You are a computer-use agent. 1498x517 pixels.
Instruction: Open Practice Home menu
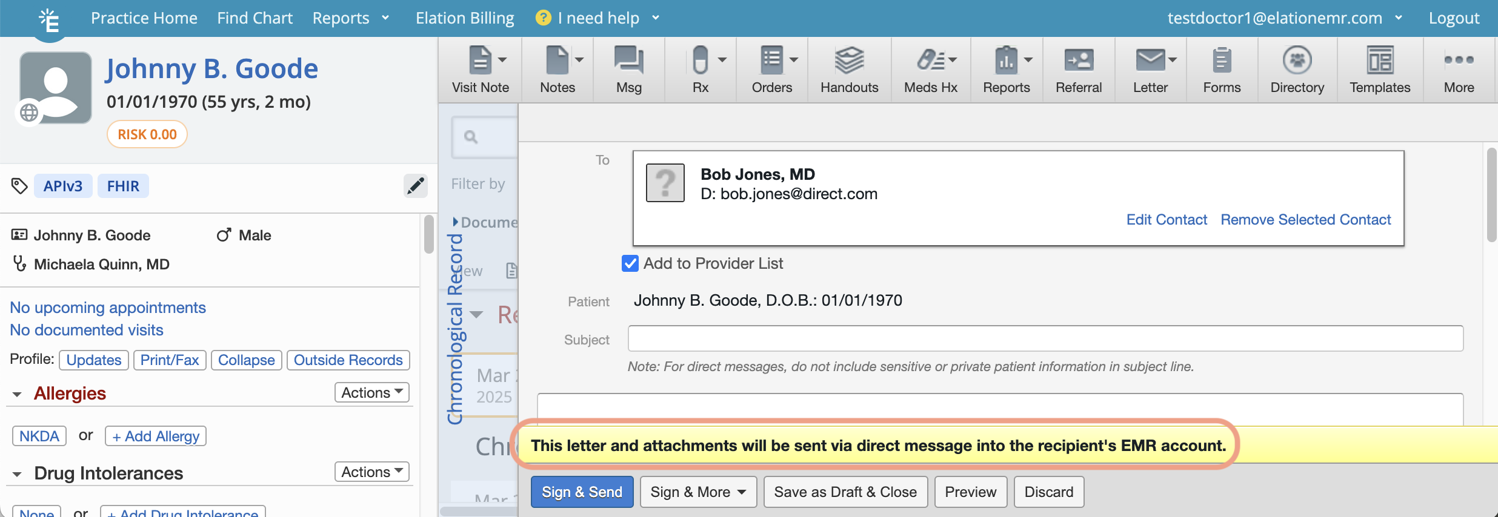point(144,18)
